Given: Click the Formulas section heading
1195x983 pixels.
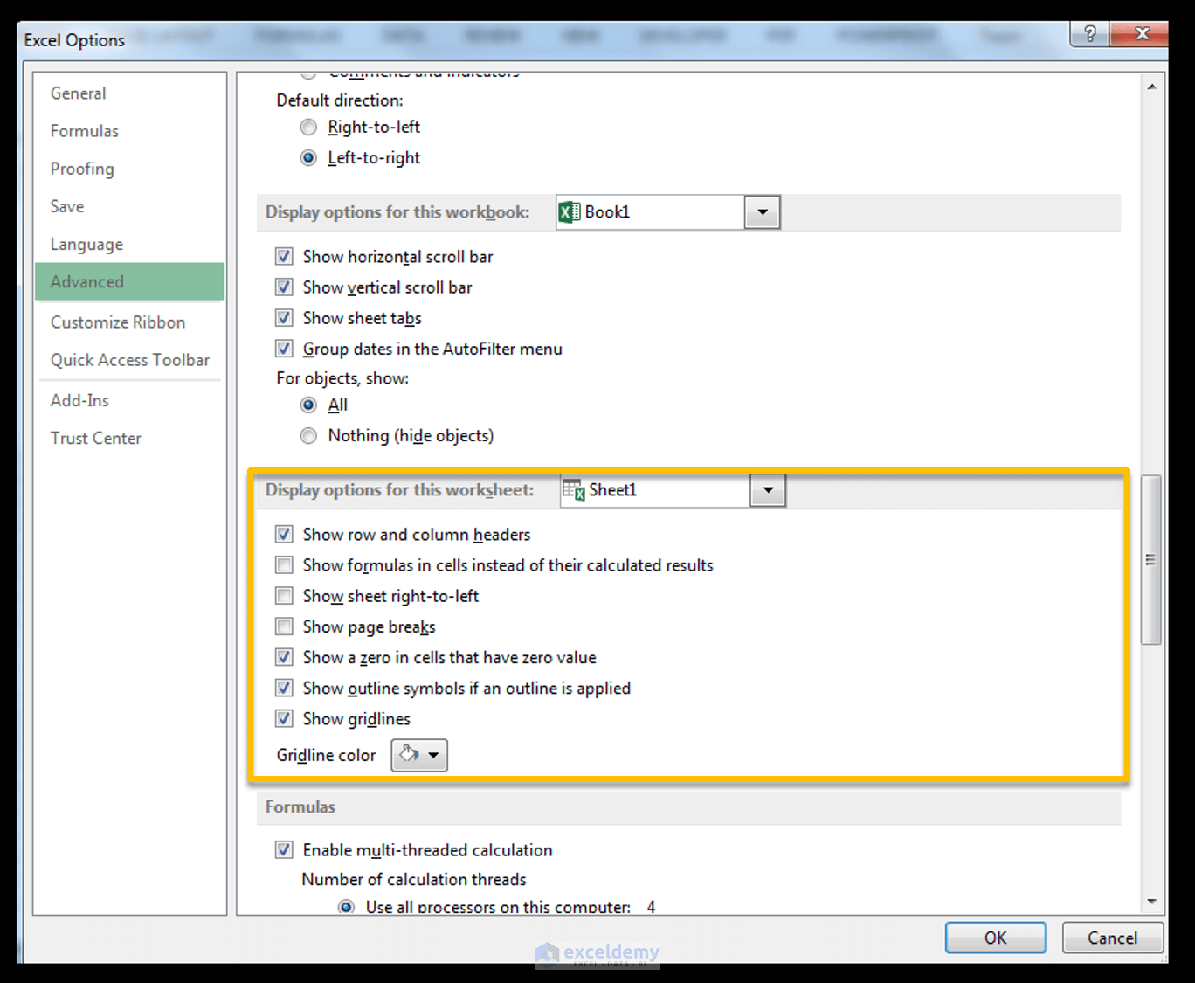Looking at the screenshot, I should pyautogui.click(x=300, y=806).
